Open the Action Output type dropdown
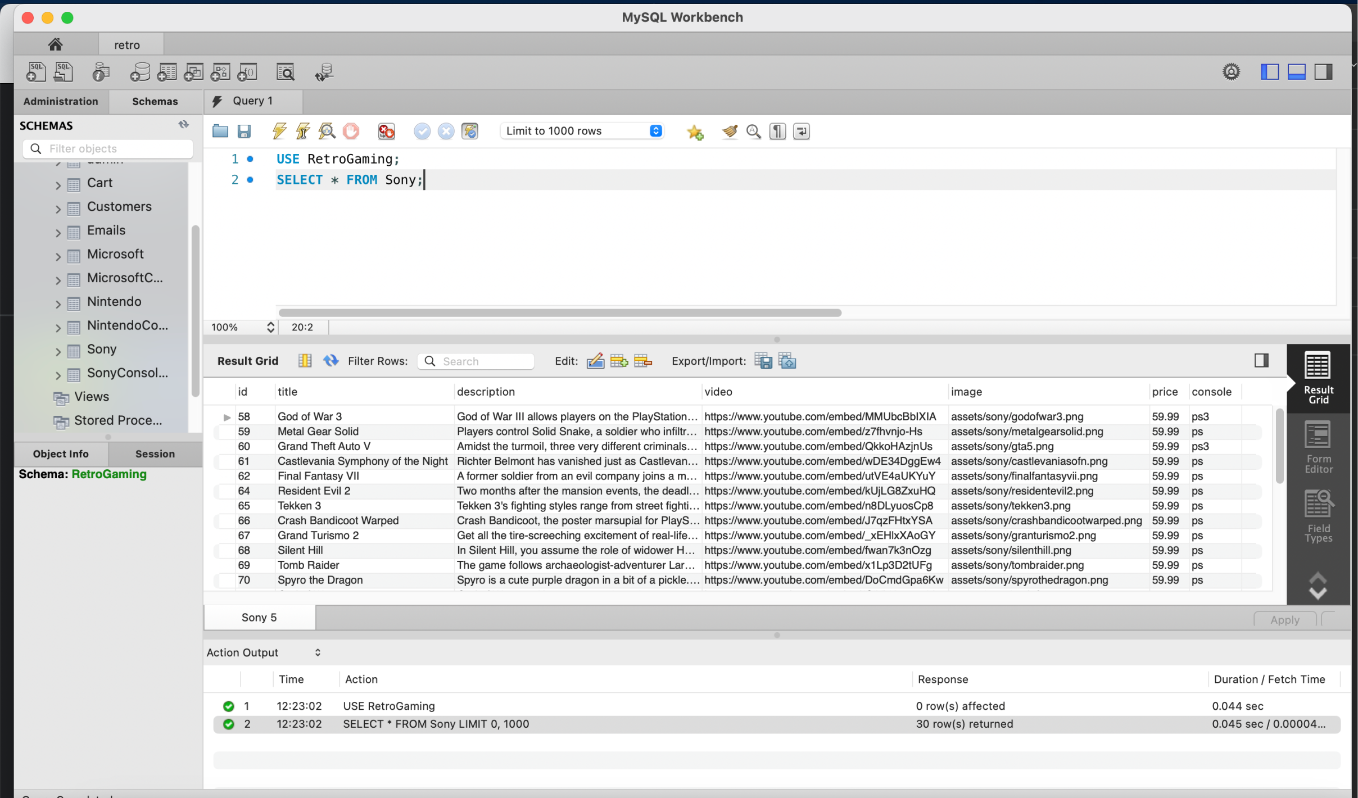The height and width of the screenshot is (798, 1358). click(318, 652)
